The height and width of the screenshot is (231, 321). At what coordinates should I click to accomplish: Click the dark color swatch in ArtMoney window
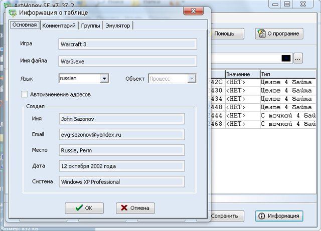pyautogui.click(x=286, y=59)
